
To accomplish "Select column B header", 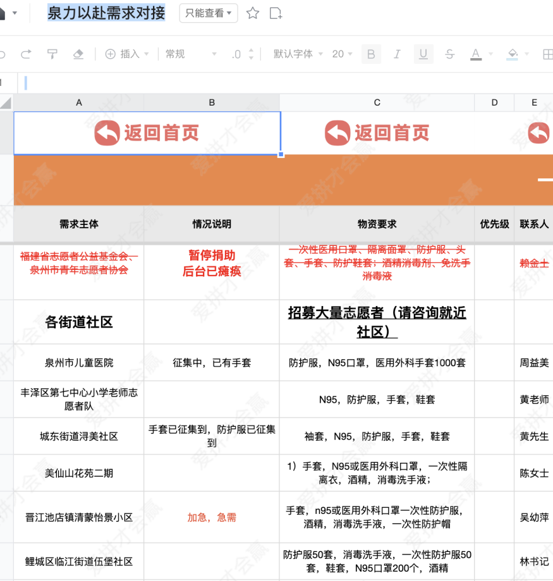I will click(212, 102).
